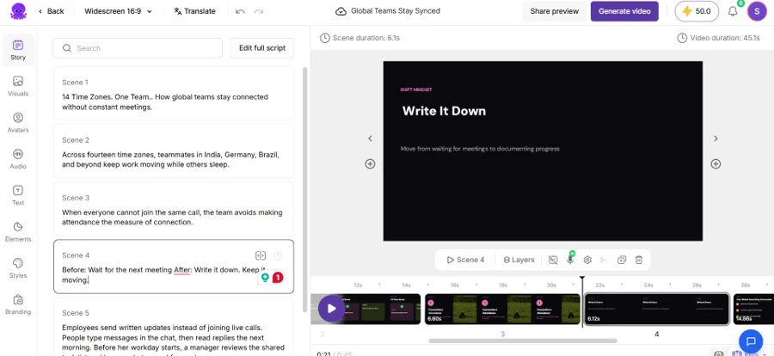Open scene settings gear
The image size is (774, 356).
pyautogui.click(x=587, y=260)
